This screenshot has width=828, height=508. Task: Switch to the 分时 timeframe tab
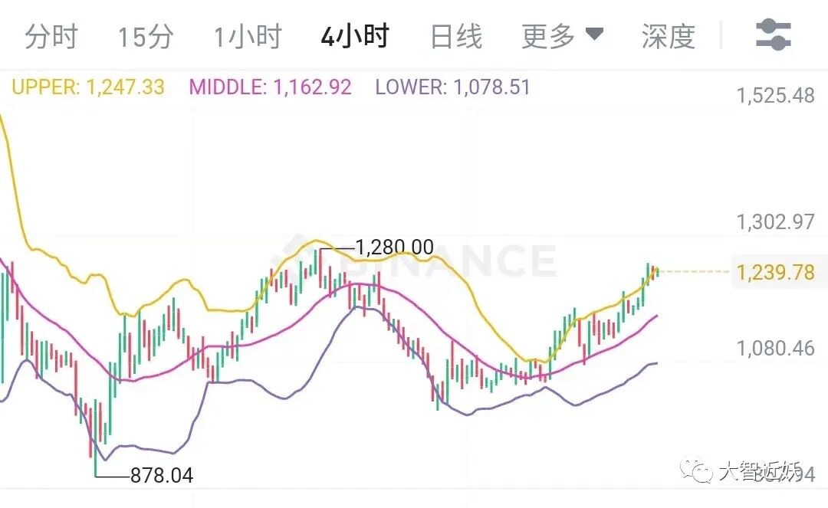coord(51,37)
